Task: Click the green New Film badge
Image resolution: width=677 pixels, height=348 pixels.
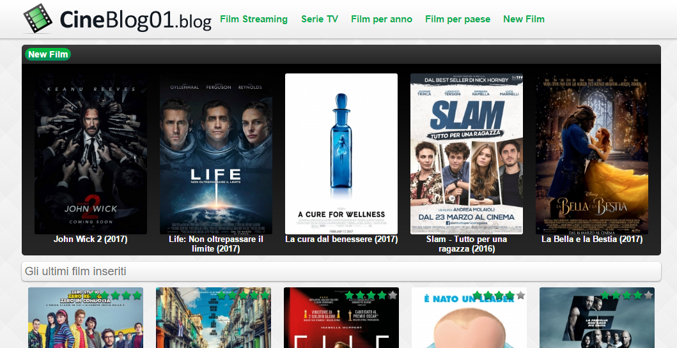Action: coord(48,54)
